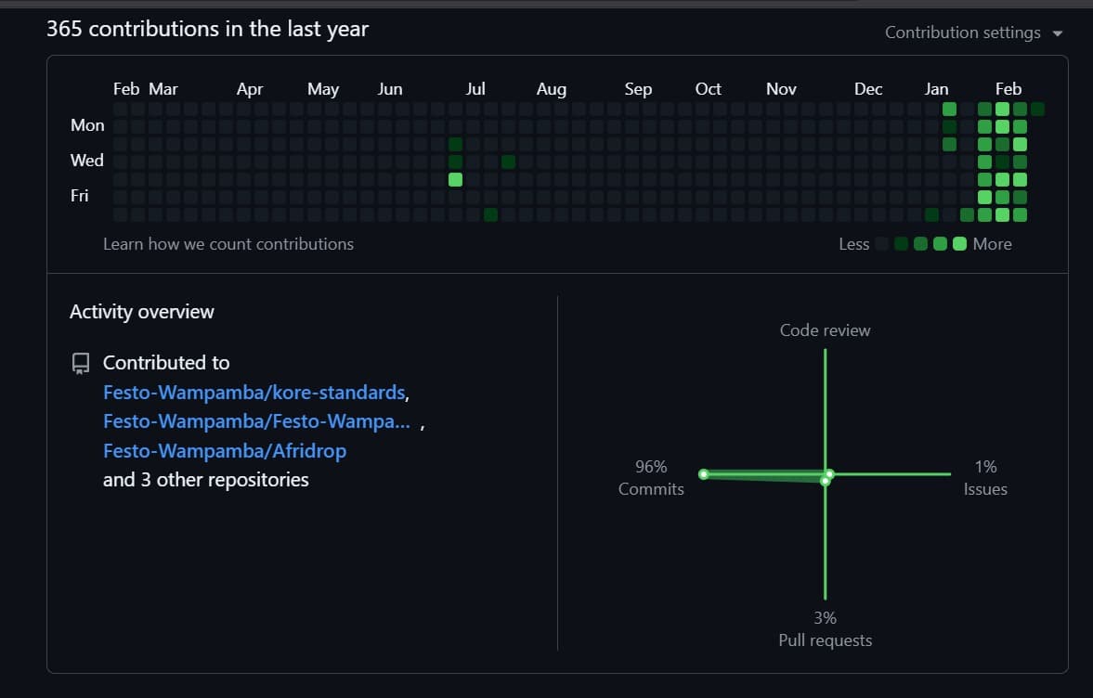Click the Sep month label on the graph

638,88
